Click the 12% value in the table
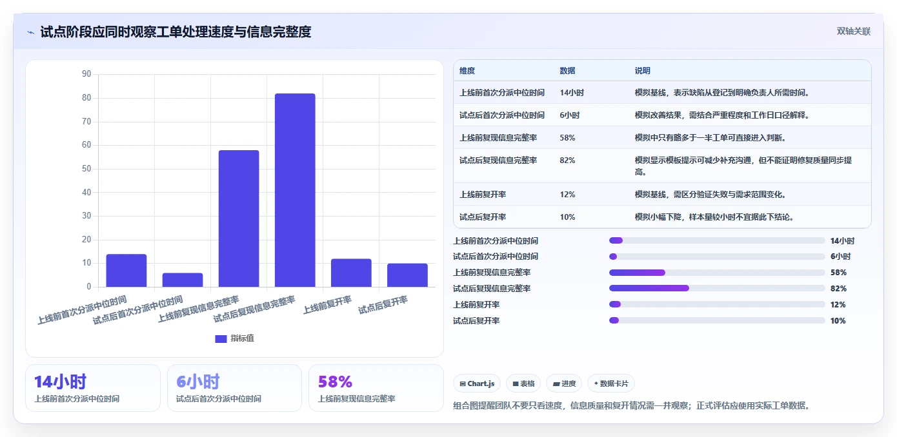This screenshot has width=897, height=437. pyautogui.click(x=567, y=194)
